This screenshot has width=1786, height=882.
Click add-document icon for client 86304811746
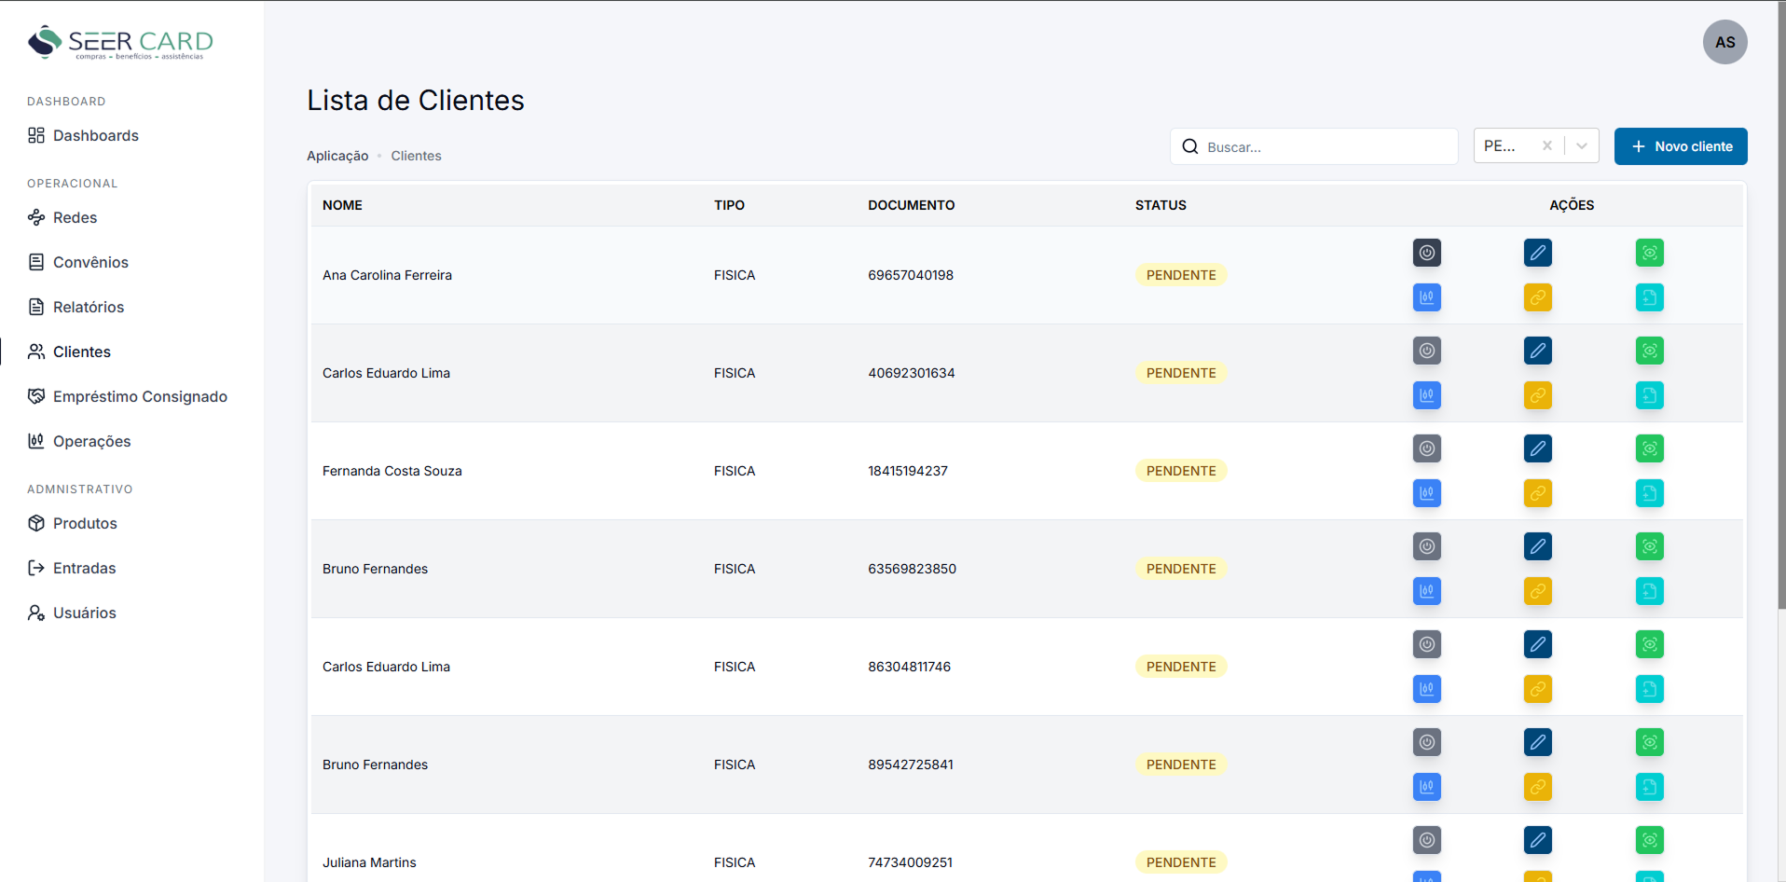(x=1649, y=689)
